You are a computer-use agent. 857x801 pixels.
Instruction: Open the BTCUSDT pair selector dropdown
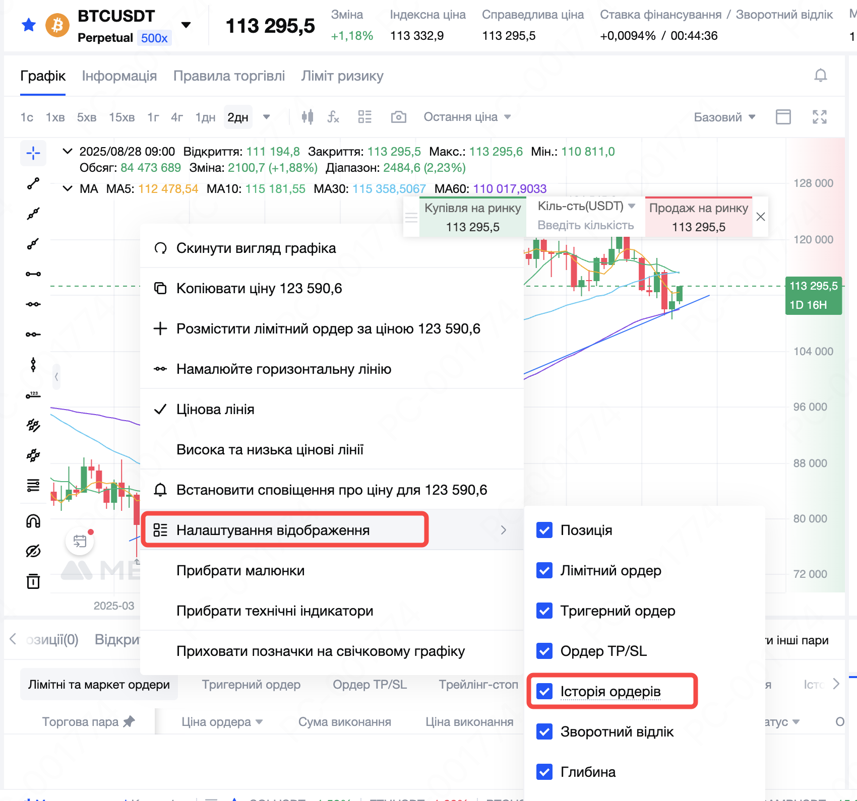point(186,25)
